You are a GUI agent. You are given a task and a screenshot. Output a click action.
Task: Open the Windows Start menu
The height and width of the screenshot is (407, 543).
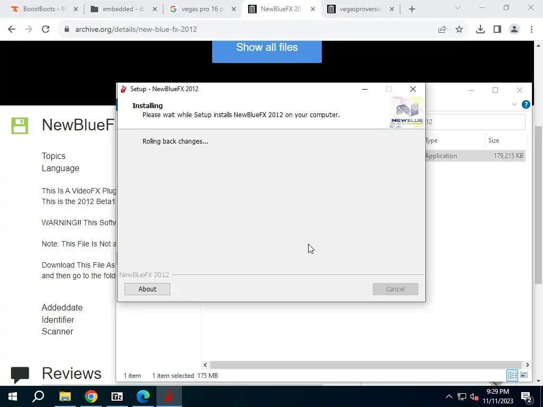[13, 396]
